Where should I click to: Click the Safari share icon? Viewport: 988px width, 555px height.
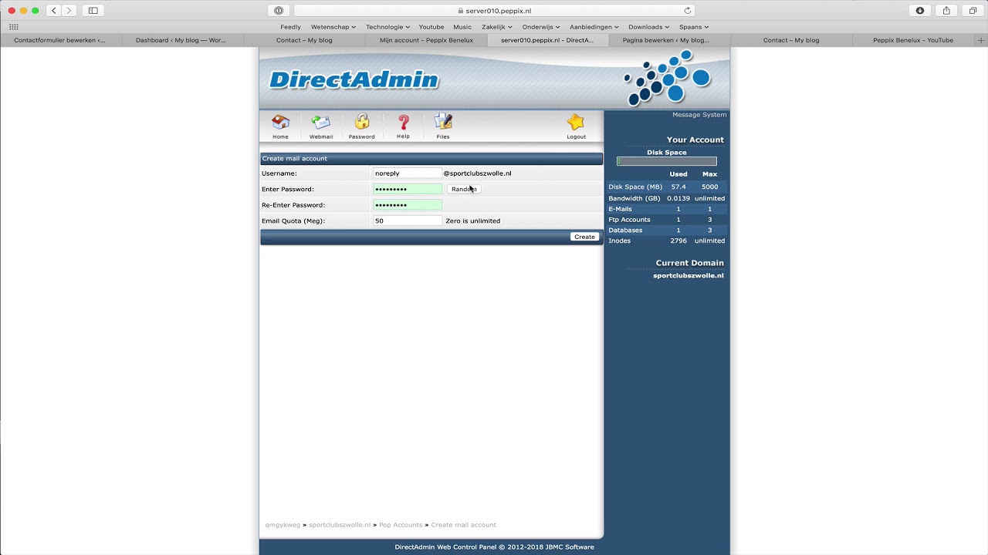[x=946, y=11]
